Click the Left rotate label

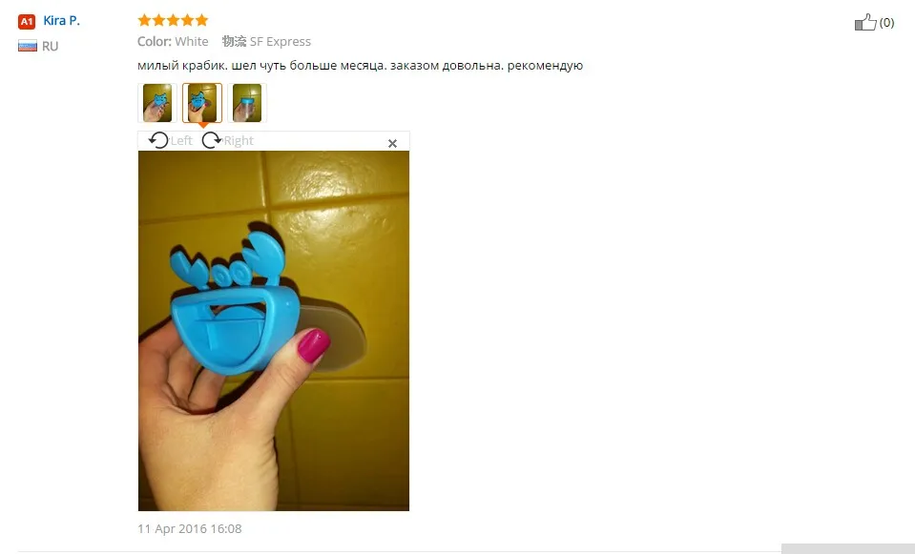[x=181, y=140]
